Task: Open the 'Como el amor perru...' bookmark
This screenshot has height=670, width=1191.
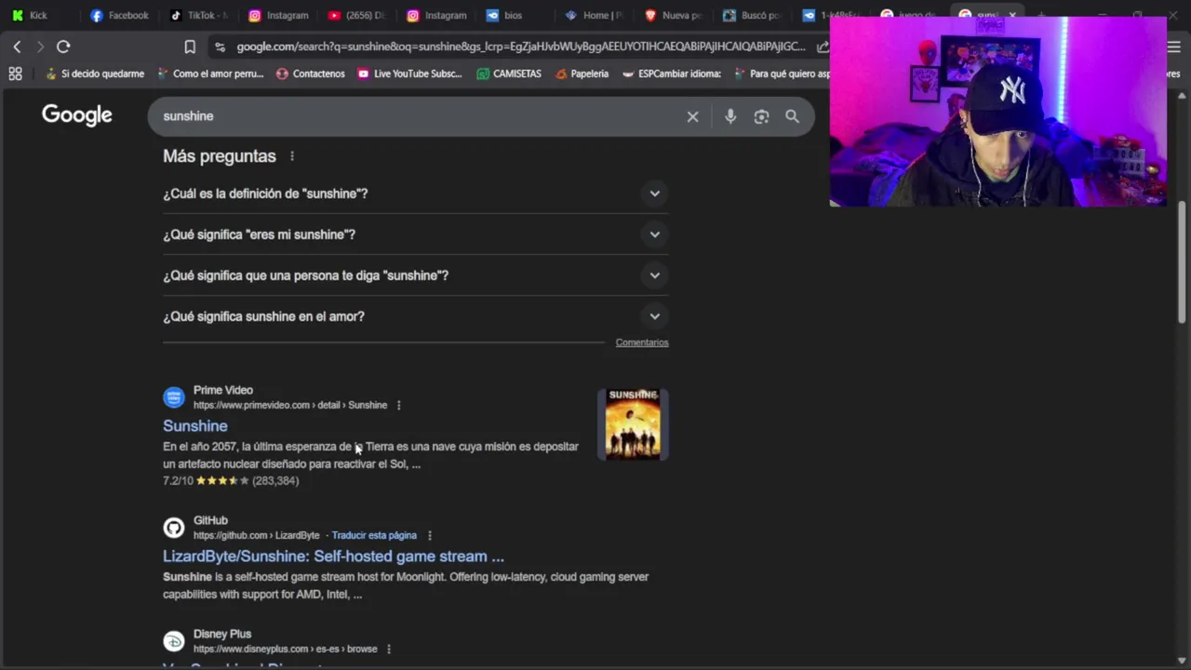Action: coord(210,74)
